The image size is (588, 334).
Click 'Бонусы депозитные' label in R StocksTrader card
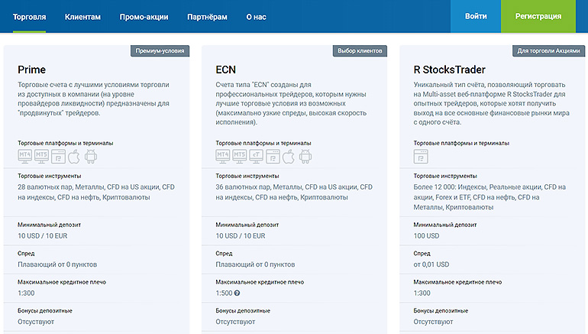441,310
